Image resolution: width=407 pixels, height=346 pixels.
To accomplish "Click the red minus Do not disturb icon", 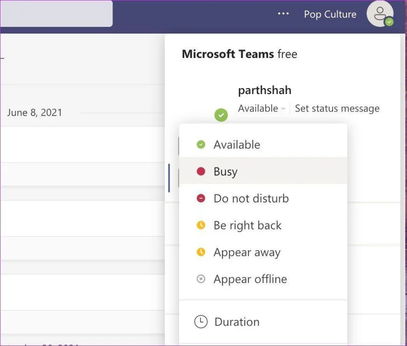I will pyautogui.click(x=201, y=198).
